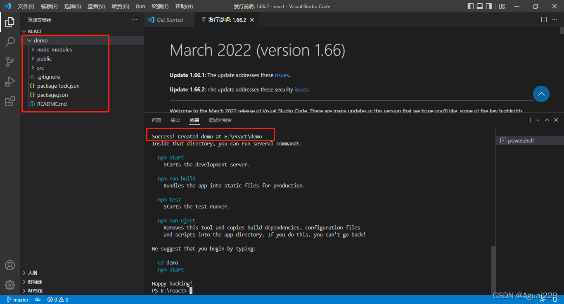Switch to the 问题 panel tab

pos(156,120)
